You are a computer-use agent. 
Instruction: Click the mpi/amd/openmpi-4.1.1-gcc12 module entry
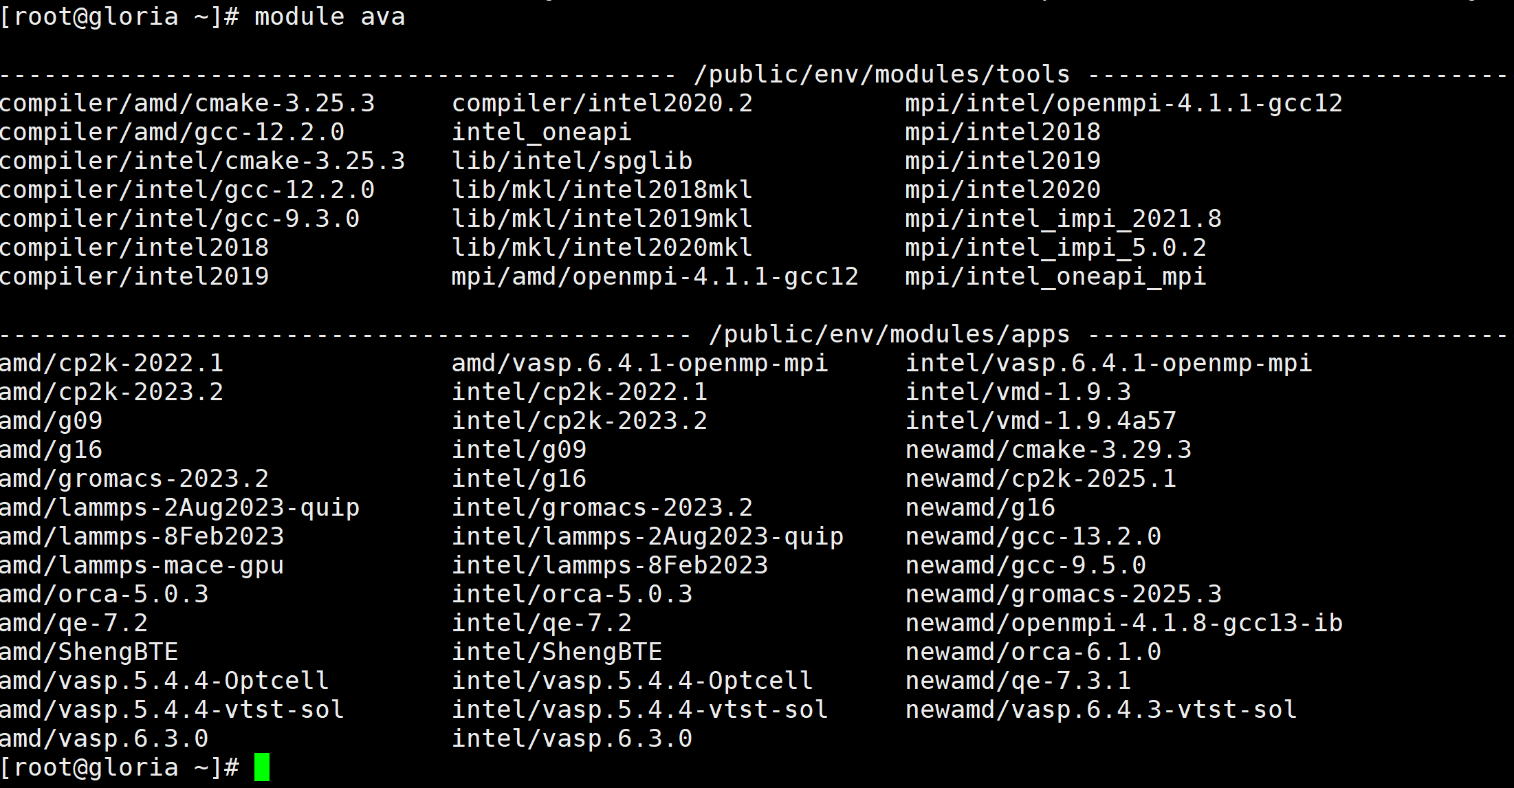(655, 276)
